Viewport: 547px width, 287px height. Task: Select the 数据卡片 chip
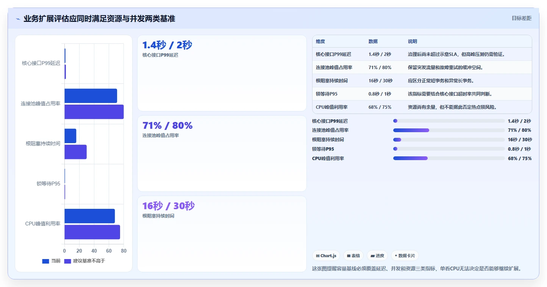pos(405,256)
